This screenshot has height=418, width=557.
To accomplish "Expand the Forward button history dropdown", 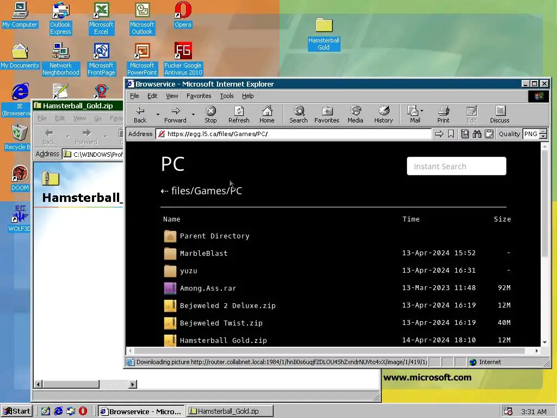I will [x=193, y=114].
